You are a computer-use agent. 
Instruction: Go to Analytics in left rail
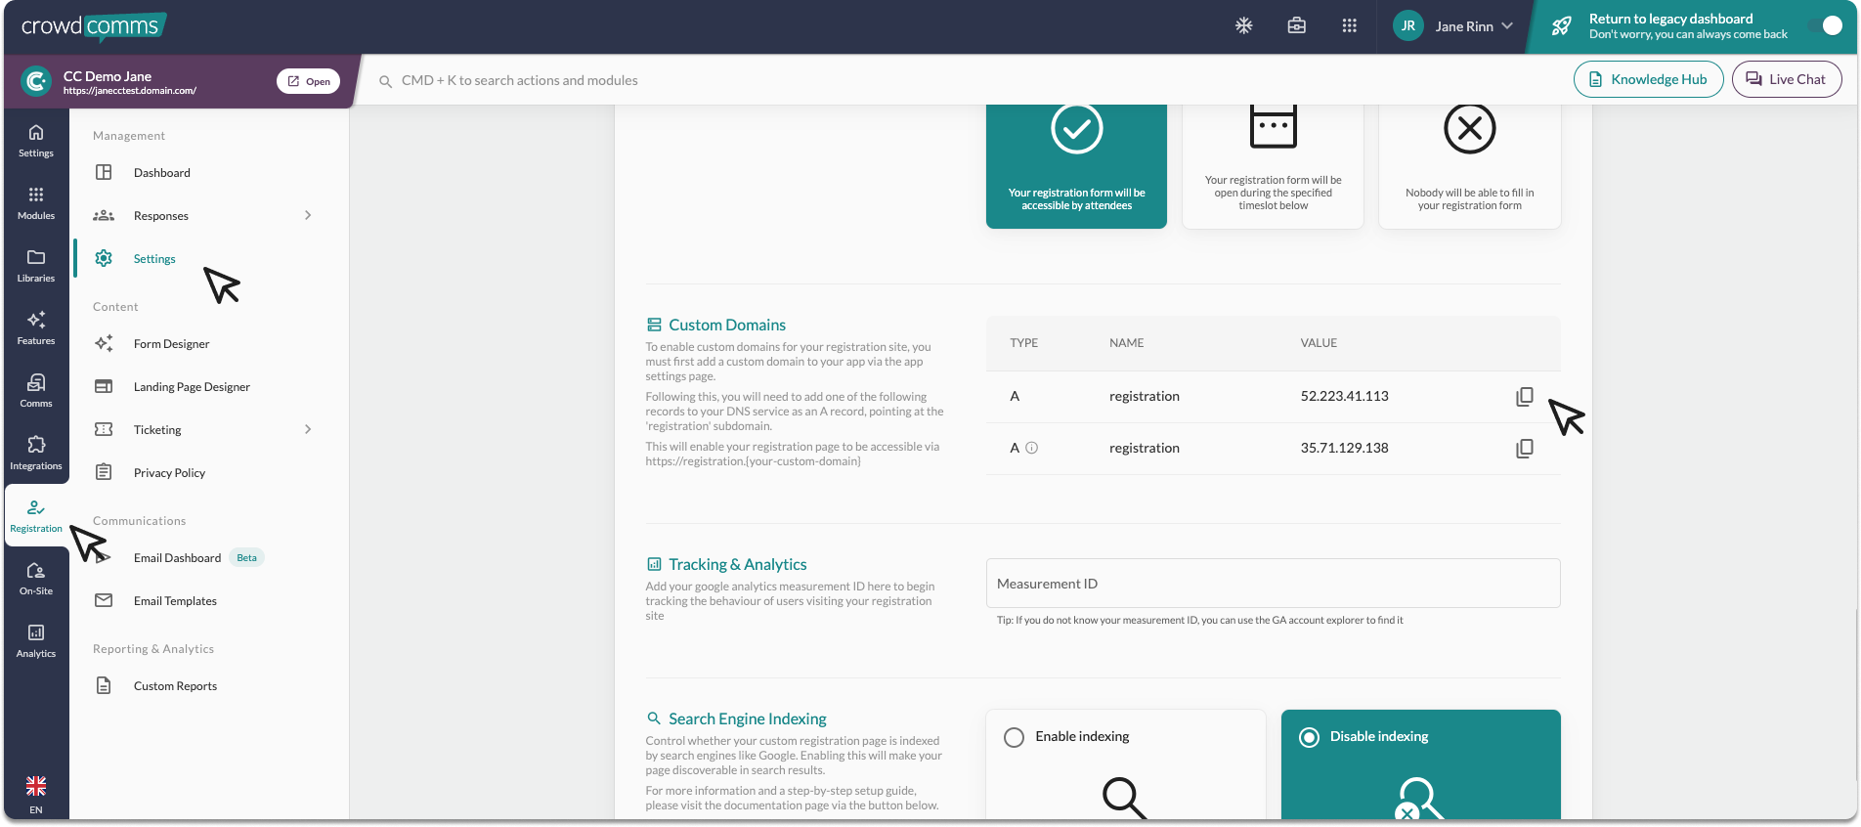pyautogui.click(x=36, y=640)
